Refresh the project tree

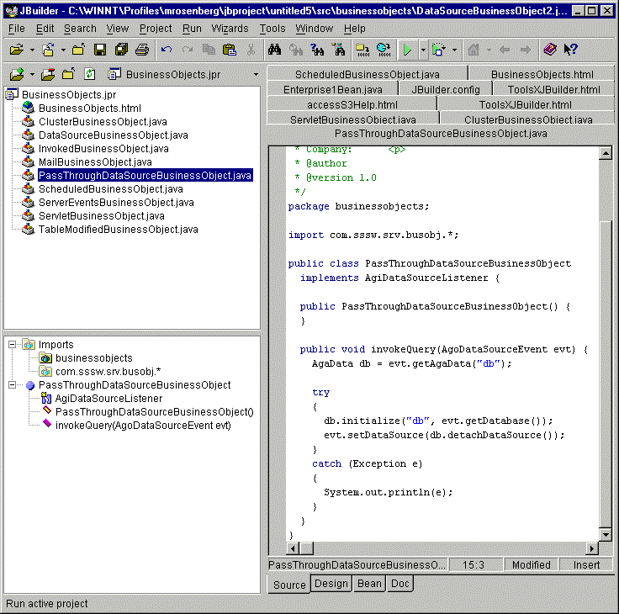point(90,74)
